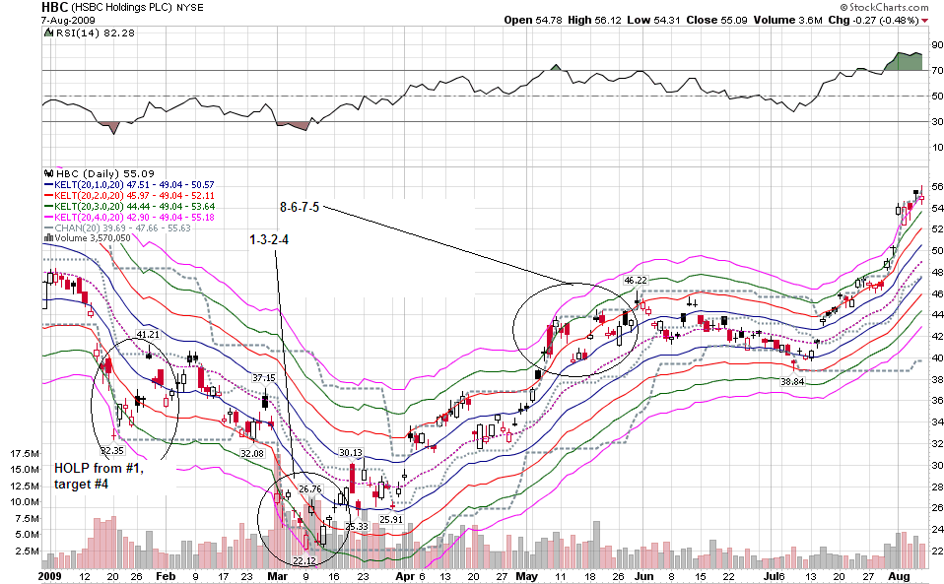This screenshot has height=584, width=944.
Task: Select the dashed gray CHAN(20) legend swatch
Action: coord(48,228)
